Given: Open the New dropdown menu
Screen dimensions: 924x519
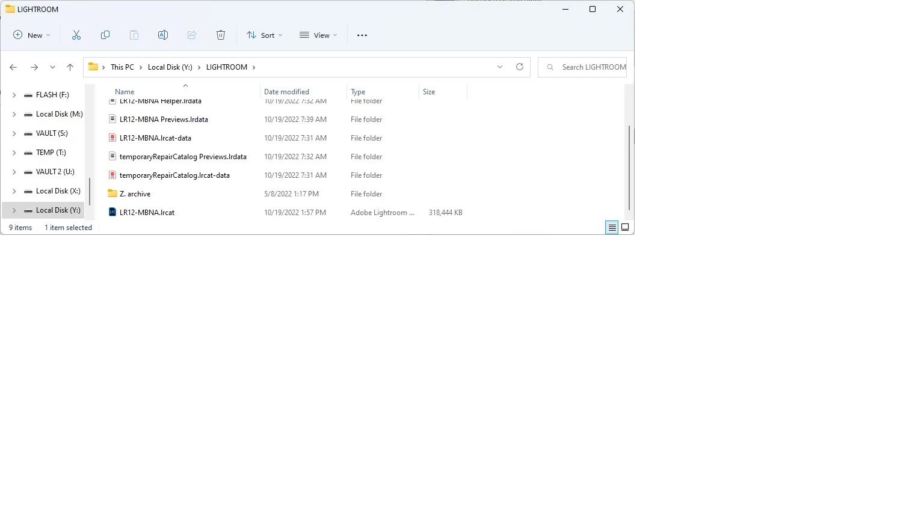Looking at the screenshot, I should click(x=32, y=35).
